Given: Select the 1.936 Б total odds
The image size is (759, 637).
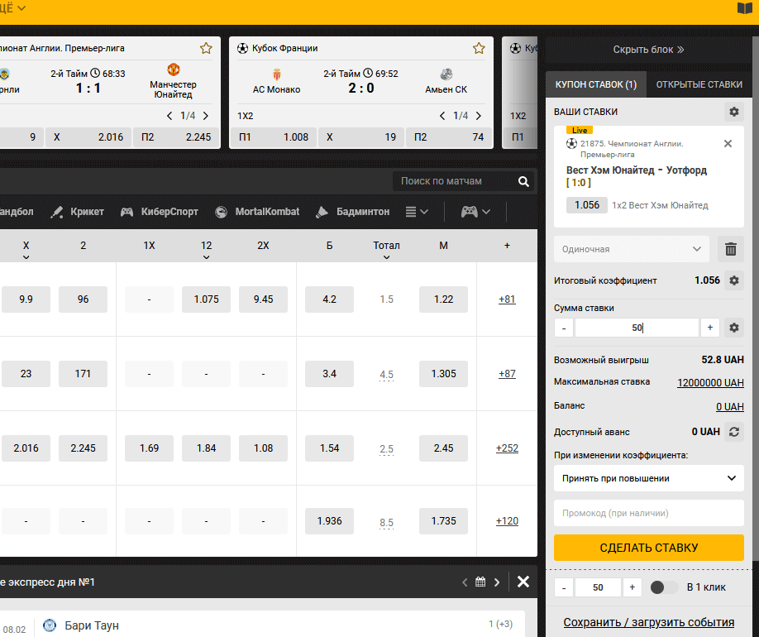Looking at the screenshot, I should (x=329, y=520).
